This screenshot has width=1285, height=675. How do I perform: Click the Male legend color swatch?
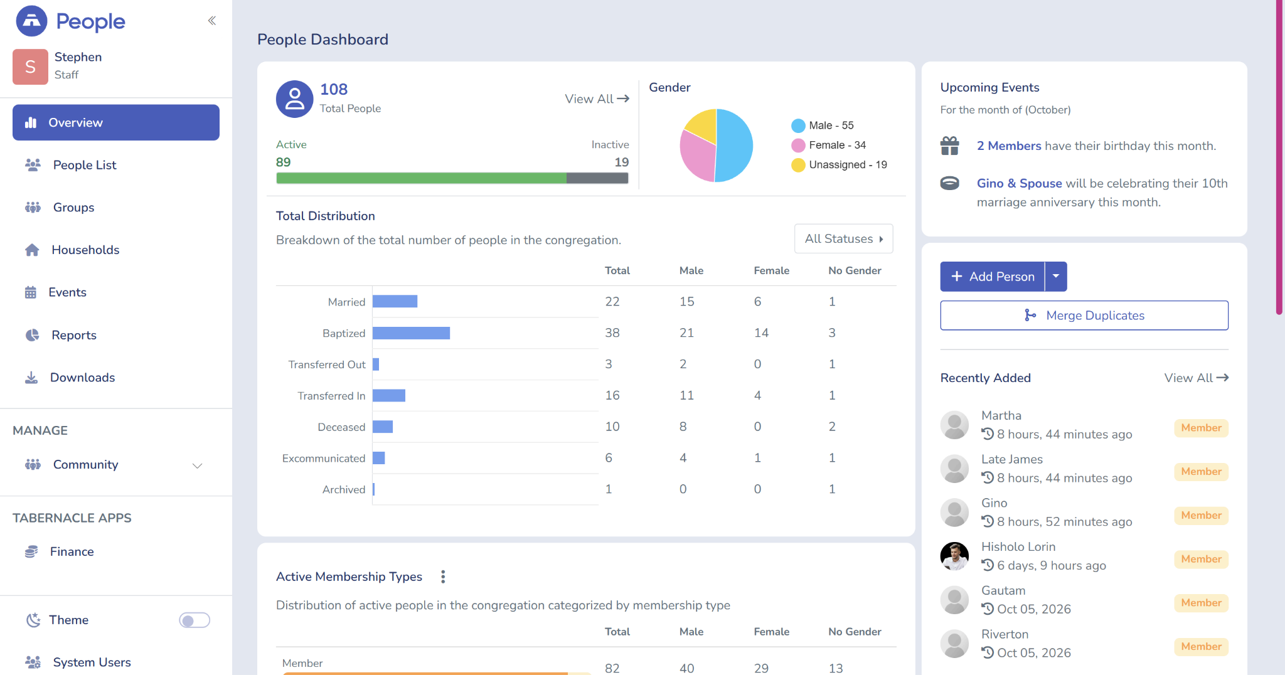[798, 125]
